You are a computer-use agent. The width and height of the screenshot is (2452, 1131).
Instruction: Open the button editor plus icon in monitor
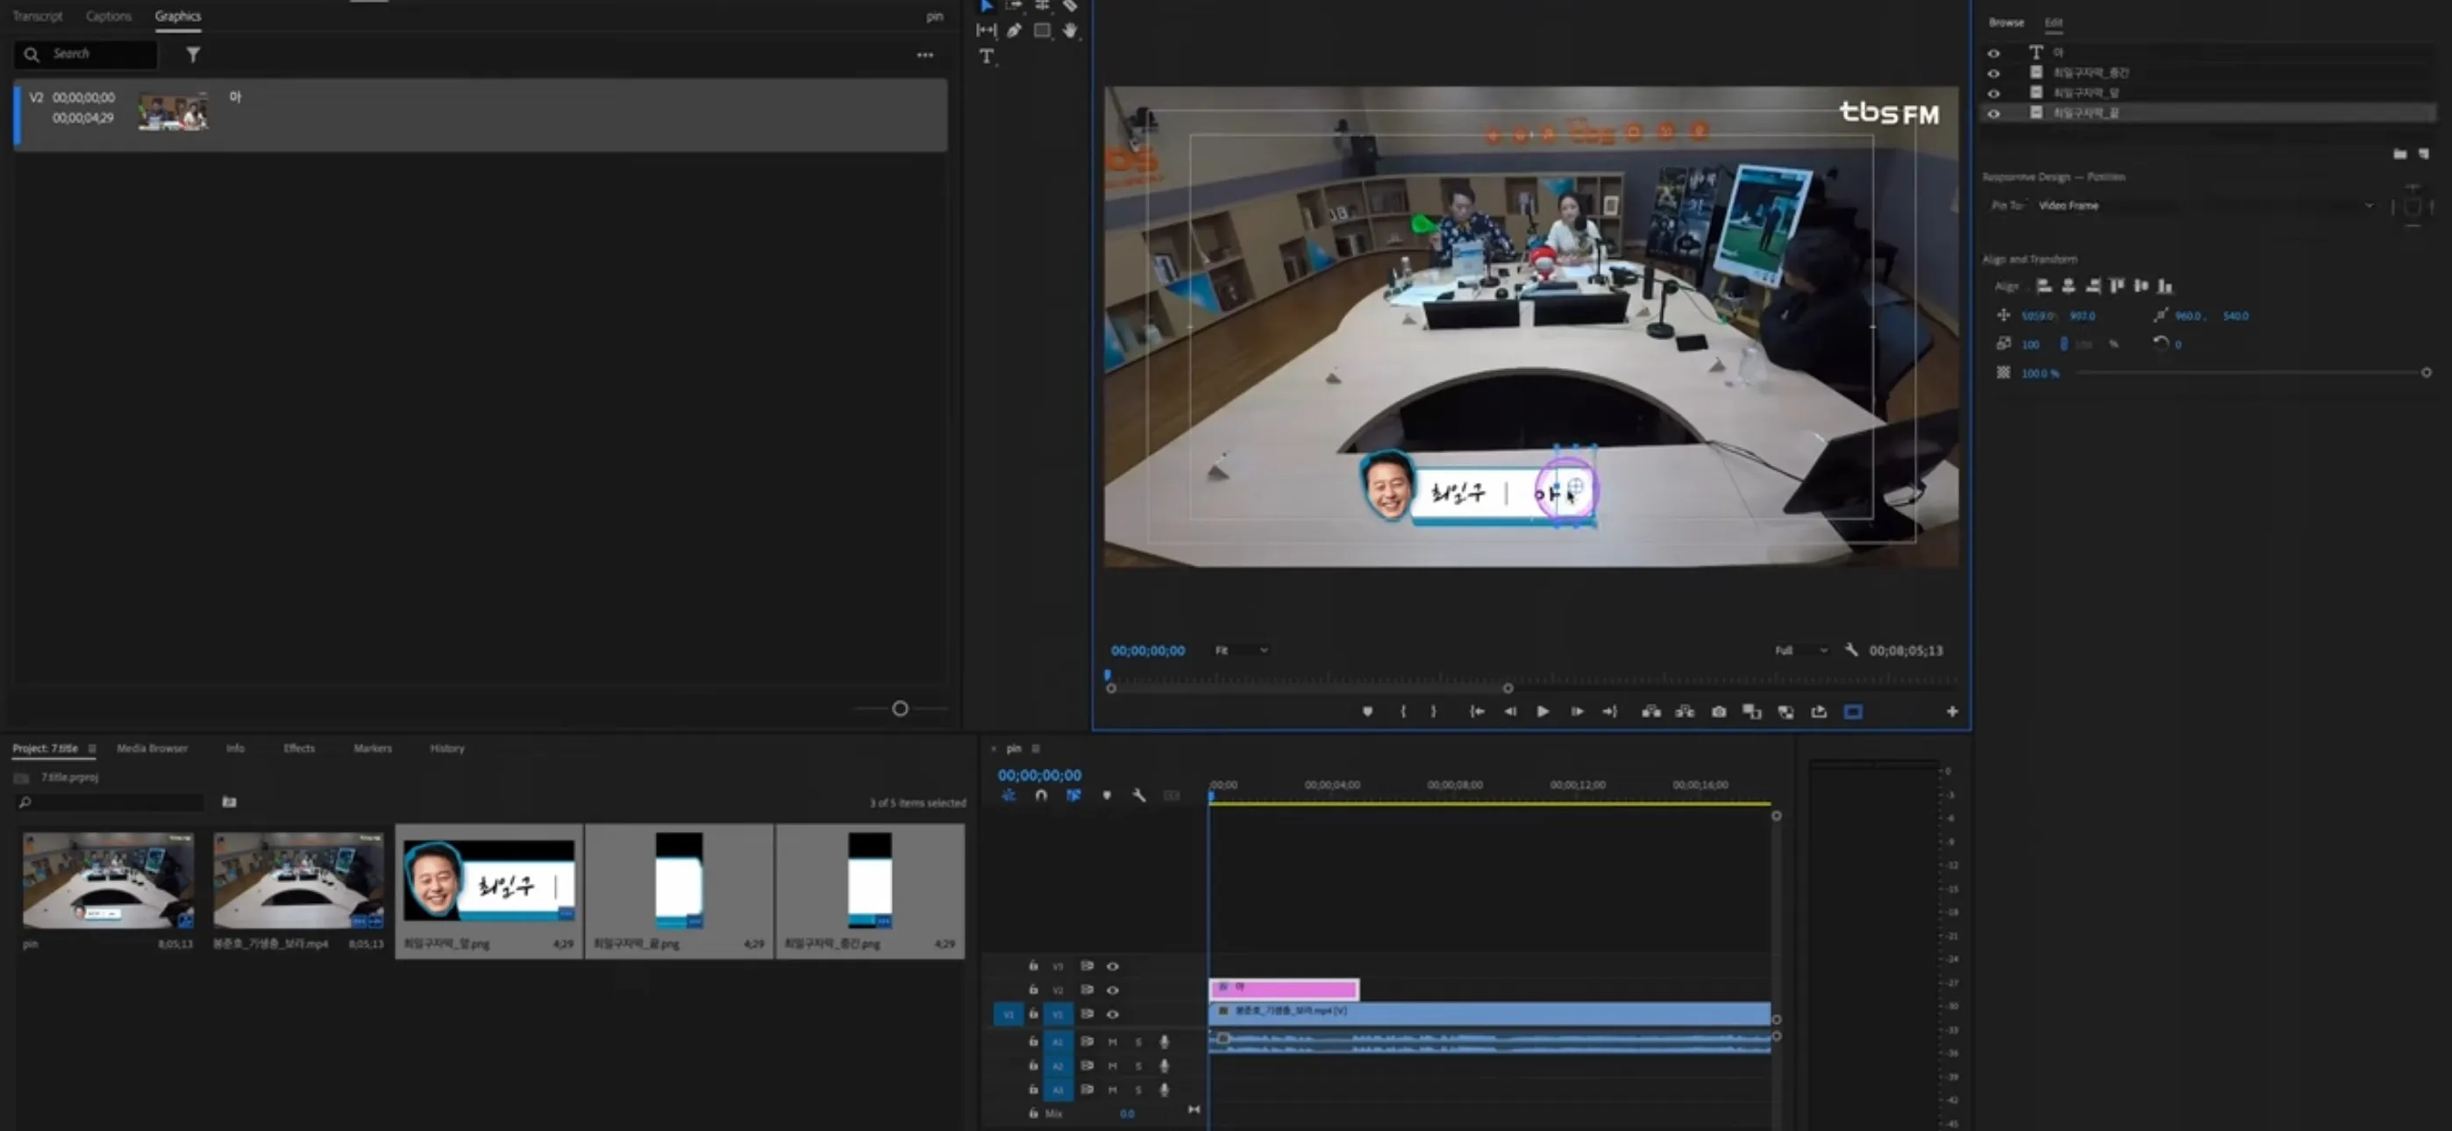point(1951,711)
